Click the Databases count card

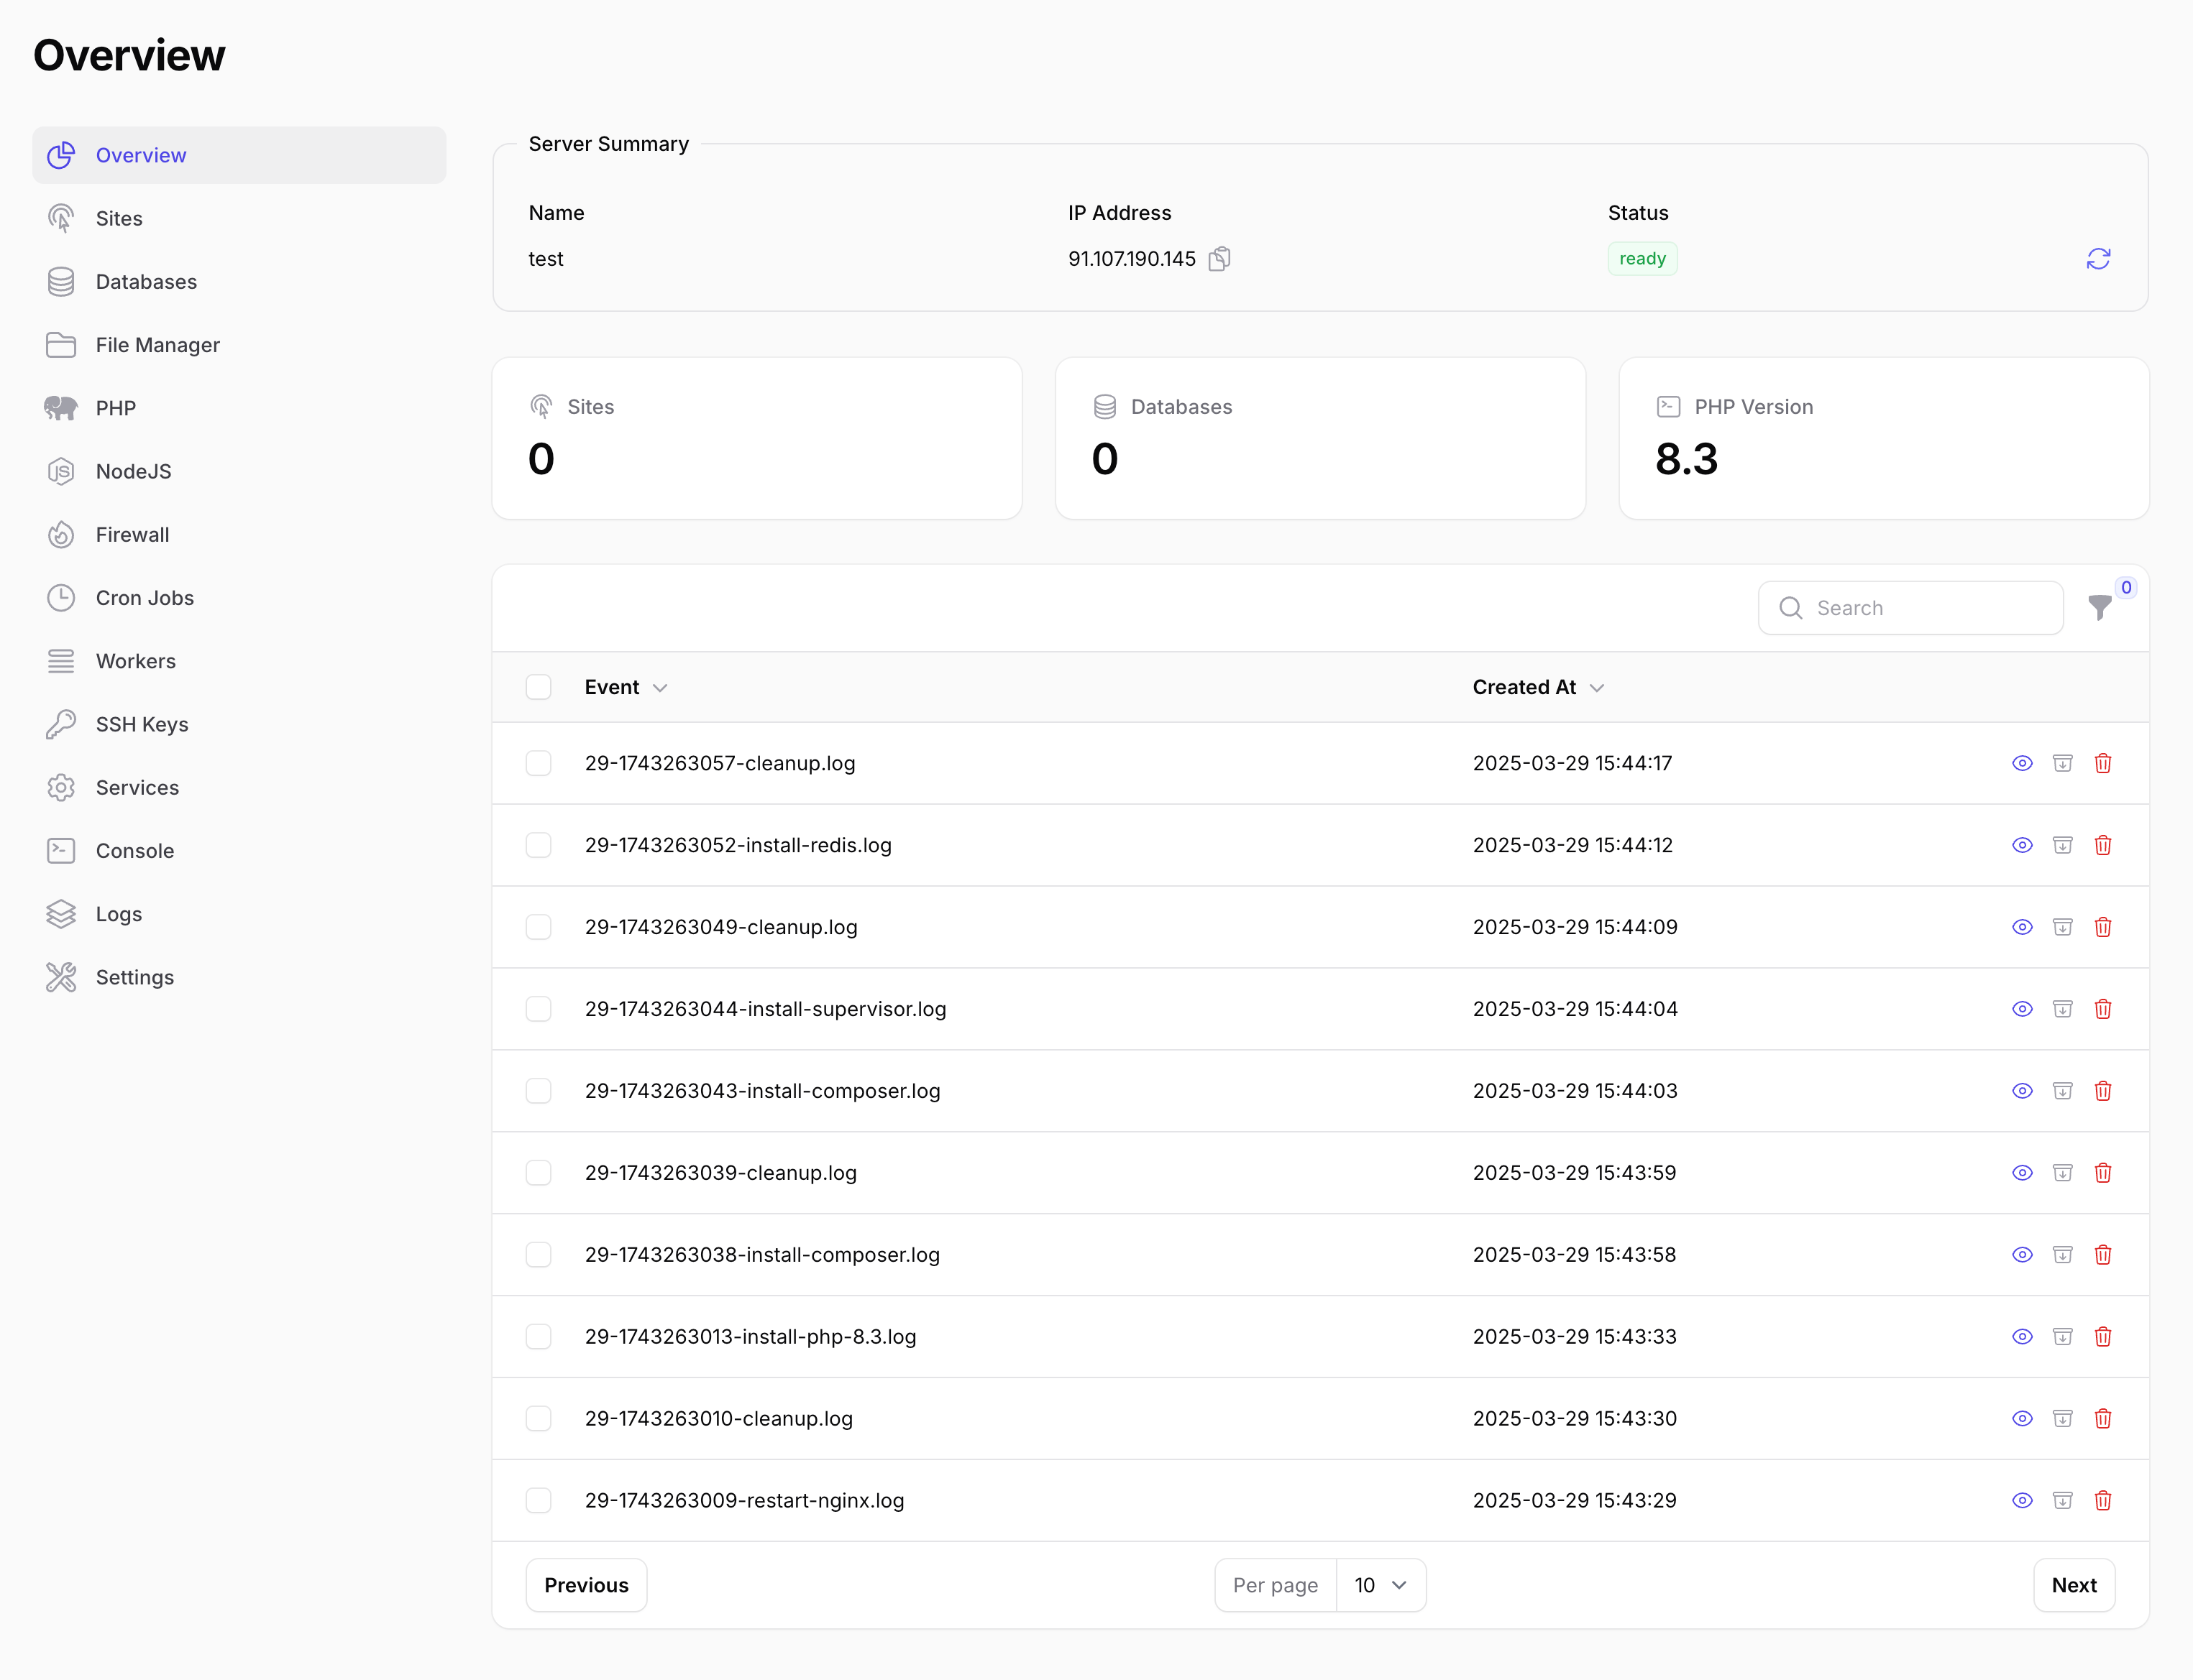(x=1321, y=438)
